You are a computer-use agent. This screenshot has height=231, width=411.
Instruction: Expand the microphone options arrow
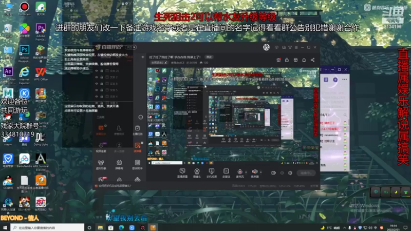coord(246,172)
